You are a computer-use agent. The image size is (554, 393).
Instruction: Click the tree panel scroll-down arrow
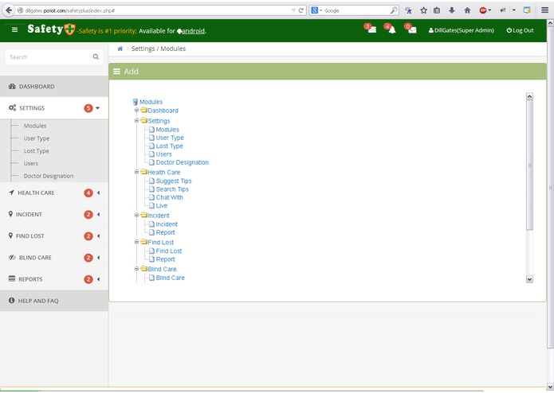529,279
